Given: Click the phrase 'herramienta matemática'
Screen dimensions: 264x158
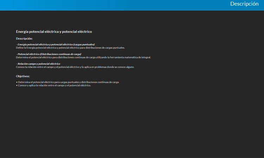Looking at the screenshot, I should (x=125, y=57).
